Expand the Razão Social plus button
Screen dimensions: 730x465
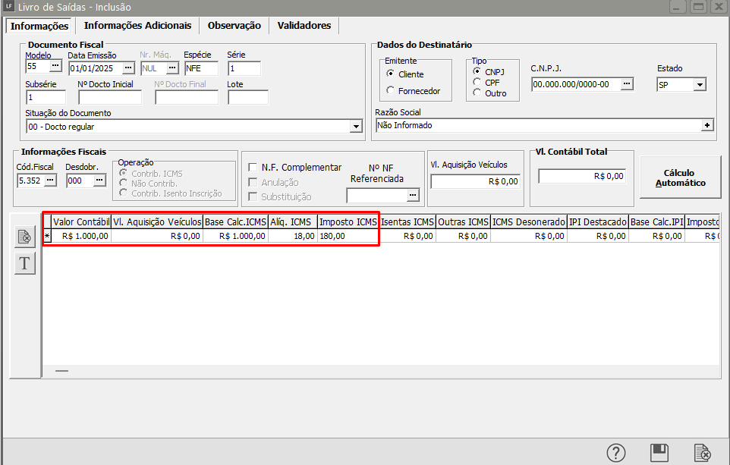708,125
